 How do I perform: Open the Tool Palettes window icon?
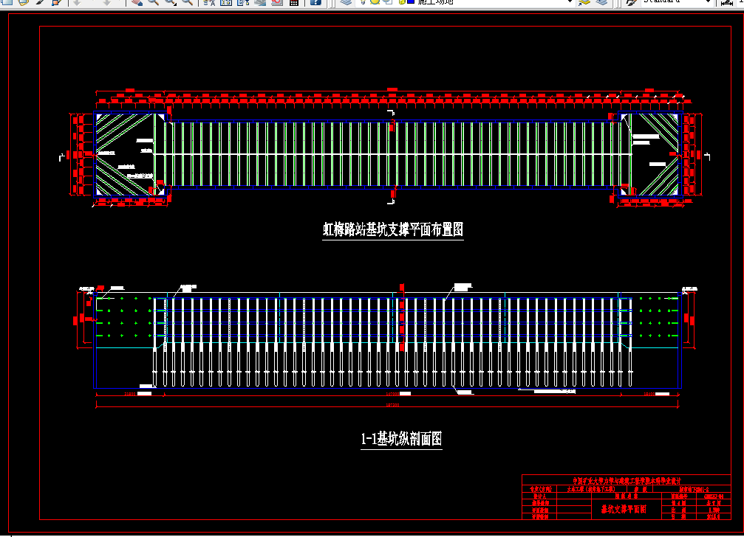243,2
